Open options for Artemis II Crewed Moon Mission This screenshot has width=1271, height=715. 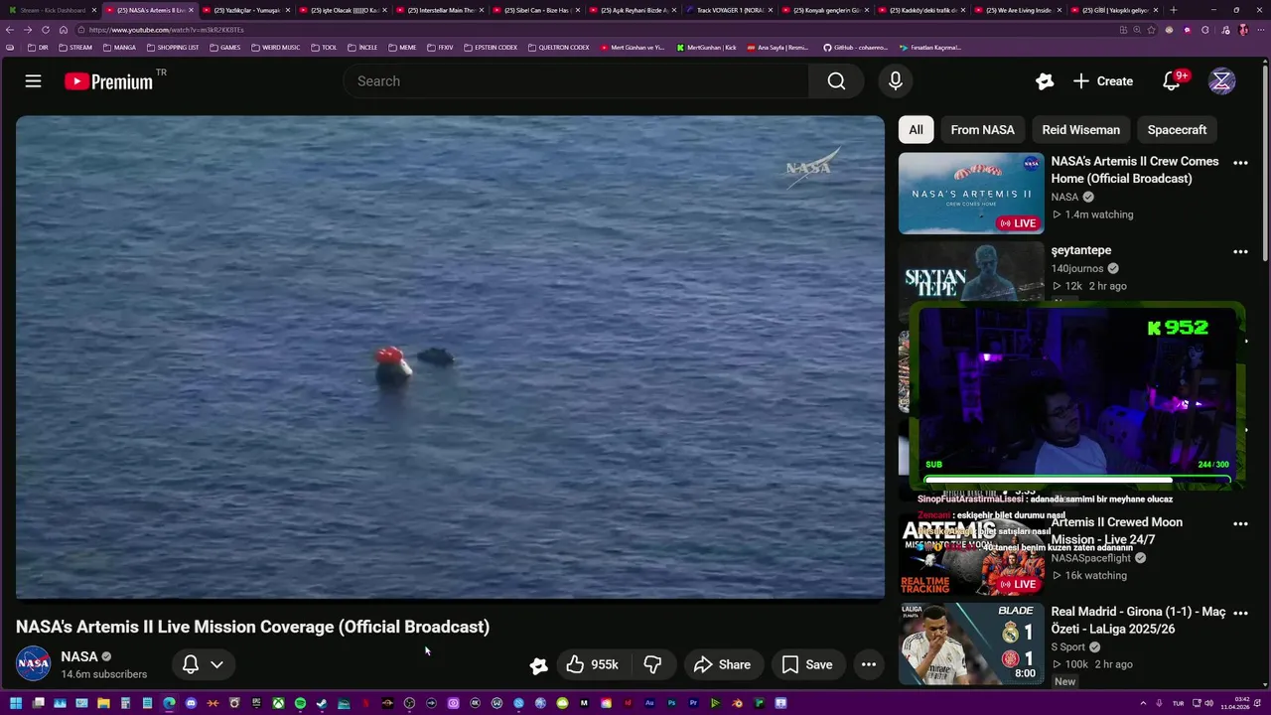[1240, 523]
